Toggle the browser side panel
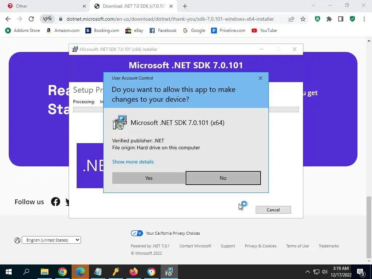This screenshot has height=279, width=372. click(x=341, y=19)
